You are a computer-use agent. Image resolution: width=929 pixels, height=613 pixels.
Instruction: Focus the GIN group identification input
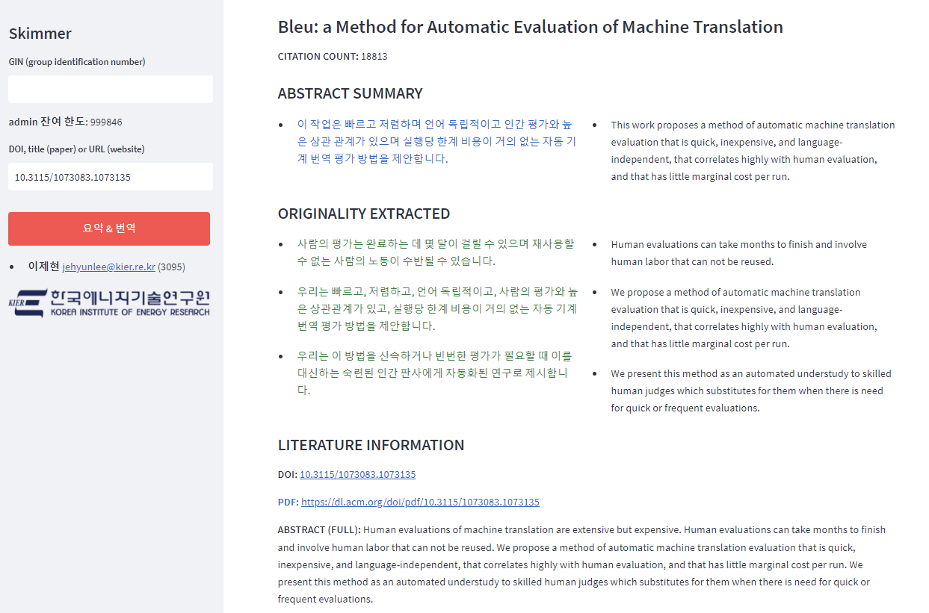[x=111, y=89]
